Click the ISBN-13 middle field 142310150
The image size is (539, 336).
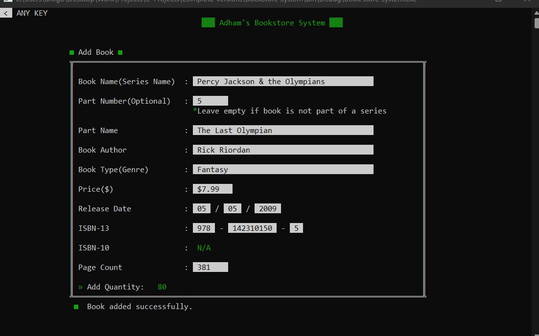(x=252, y=228)
